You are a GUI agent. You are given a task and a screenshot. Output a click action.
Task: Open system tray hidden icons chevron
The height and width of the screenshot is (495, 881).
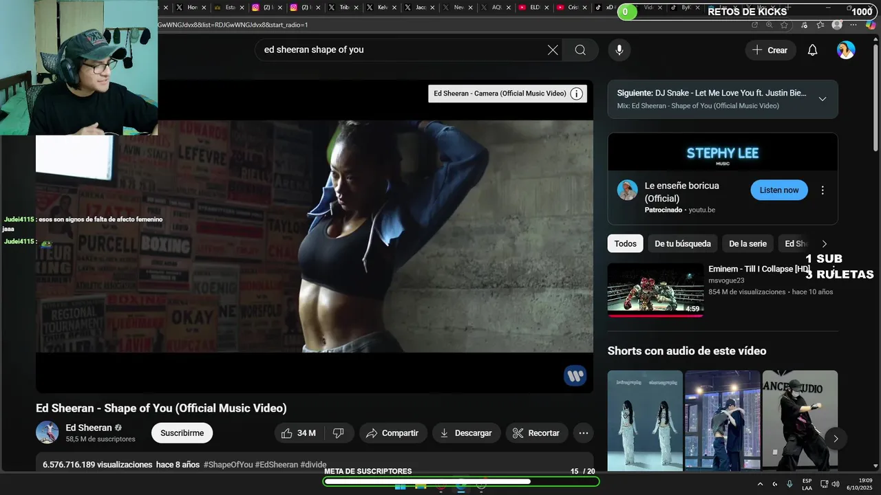[x=760, y=484]
